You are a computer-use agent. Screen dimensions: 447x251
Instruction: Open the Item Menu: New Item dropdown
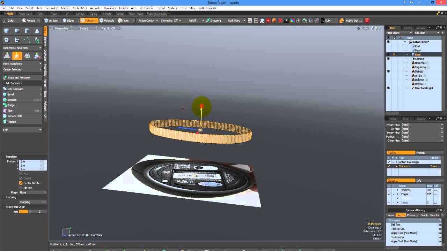(x=22, y=48)
